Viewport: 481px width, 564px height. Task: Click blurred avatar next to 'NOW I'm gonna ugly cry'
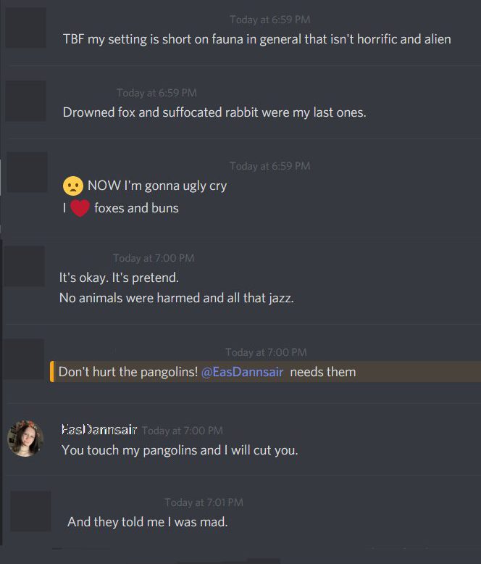(x=27, y=172)
